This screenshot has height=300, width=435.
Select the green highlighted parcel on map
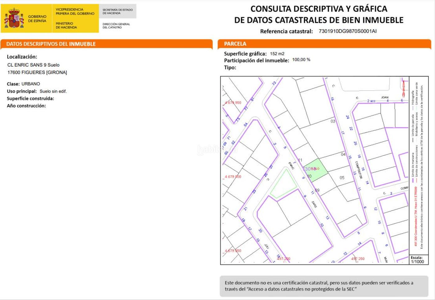[316, 170]
